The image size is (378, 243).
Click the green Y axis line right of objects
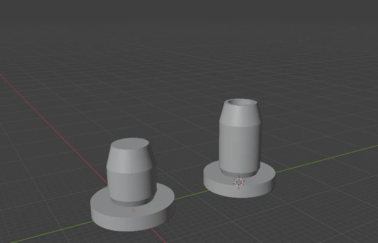pyautogui.click(x=326, y=158)
